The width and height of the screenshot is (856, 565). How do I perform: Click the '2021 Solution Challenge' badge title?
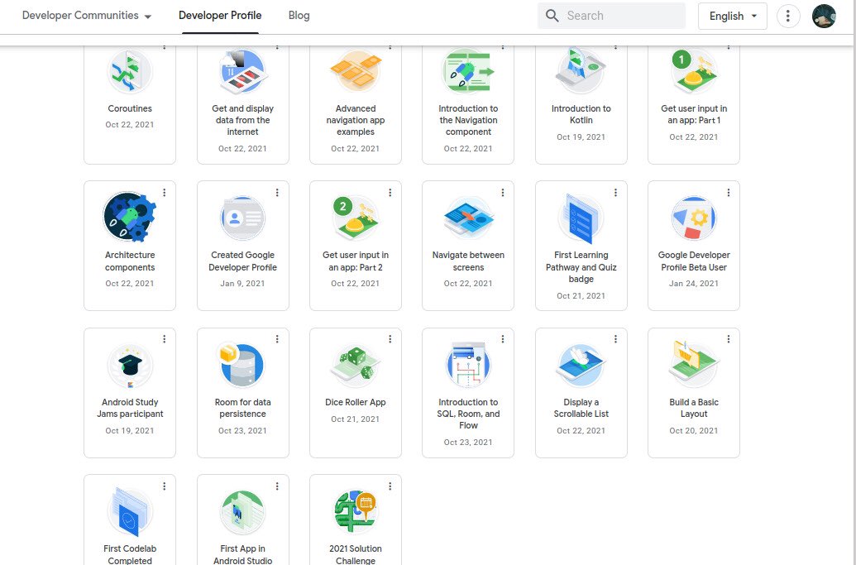point(356,554)
